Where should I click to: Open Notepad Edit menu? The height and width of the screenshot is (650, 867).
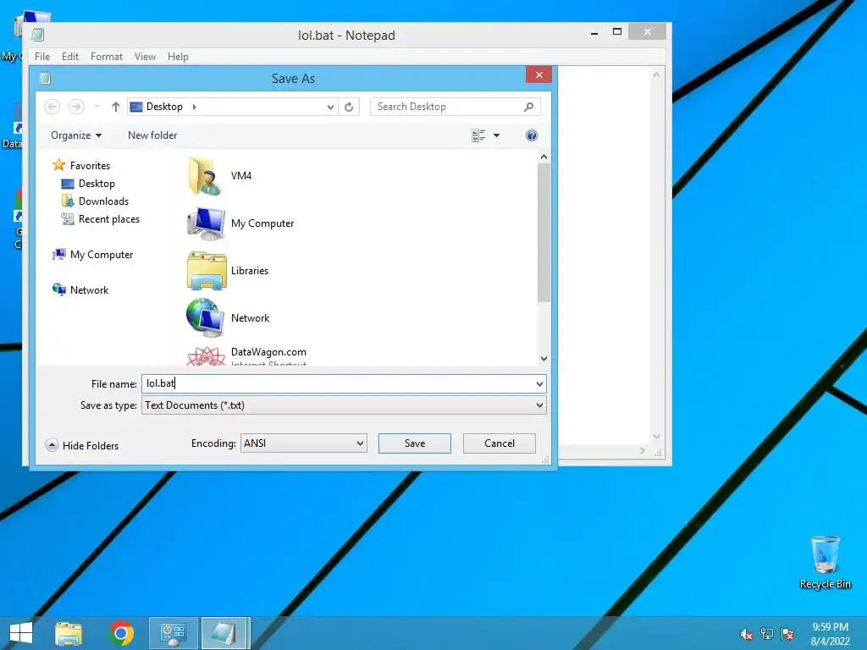pyautogui.click(x=69, y=57)
